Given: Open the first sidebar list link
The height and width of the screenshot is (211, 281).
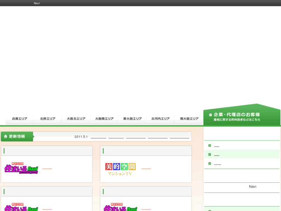Looking at the screenshot, I should coord(217,146).
